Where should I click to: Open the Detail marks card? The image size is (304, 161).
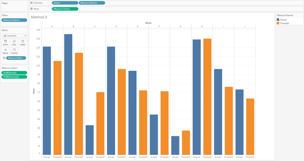tap(5, 51)
